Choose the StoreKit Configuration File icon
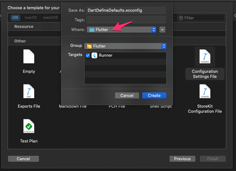Screen dimensions: 236x171 click(x=205, y=91)
